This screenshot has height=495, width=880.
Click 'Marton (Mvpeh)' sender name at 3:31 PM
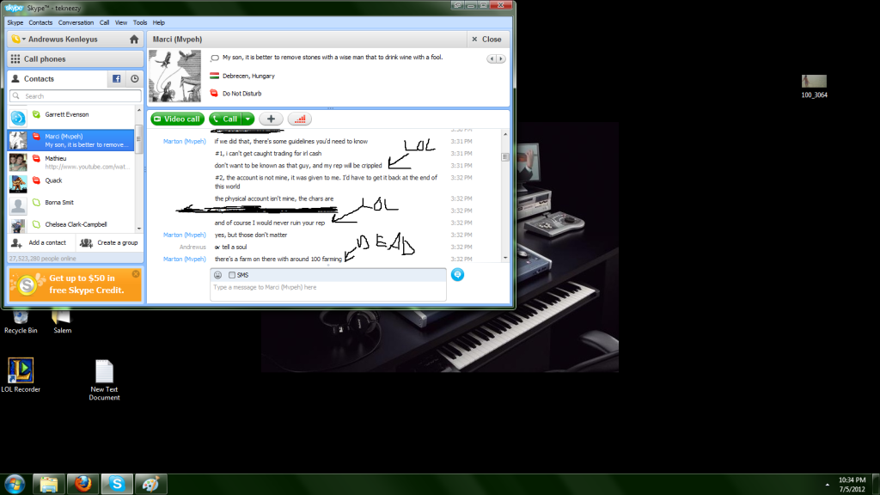(184, 142)
